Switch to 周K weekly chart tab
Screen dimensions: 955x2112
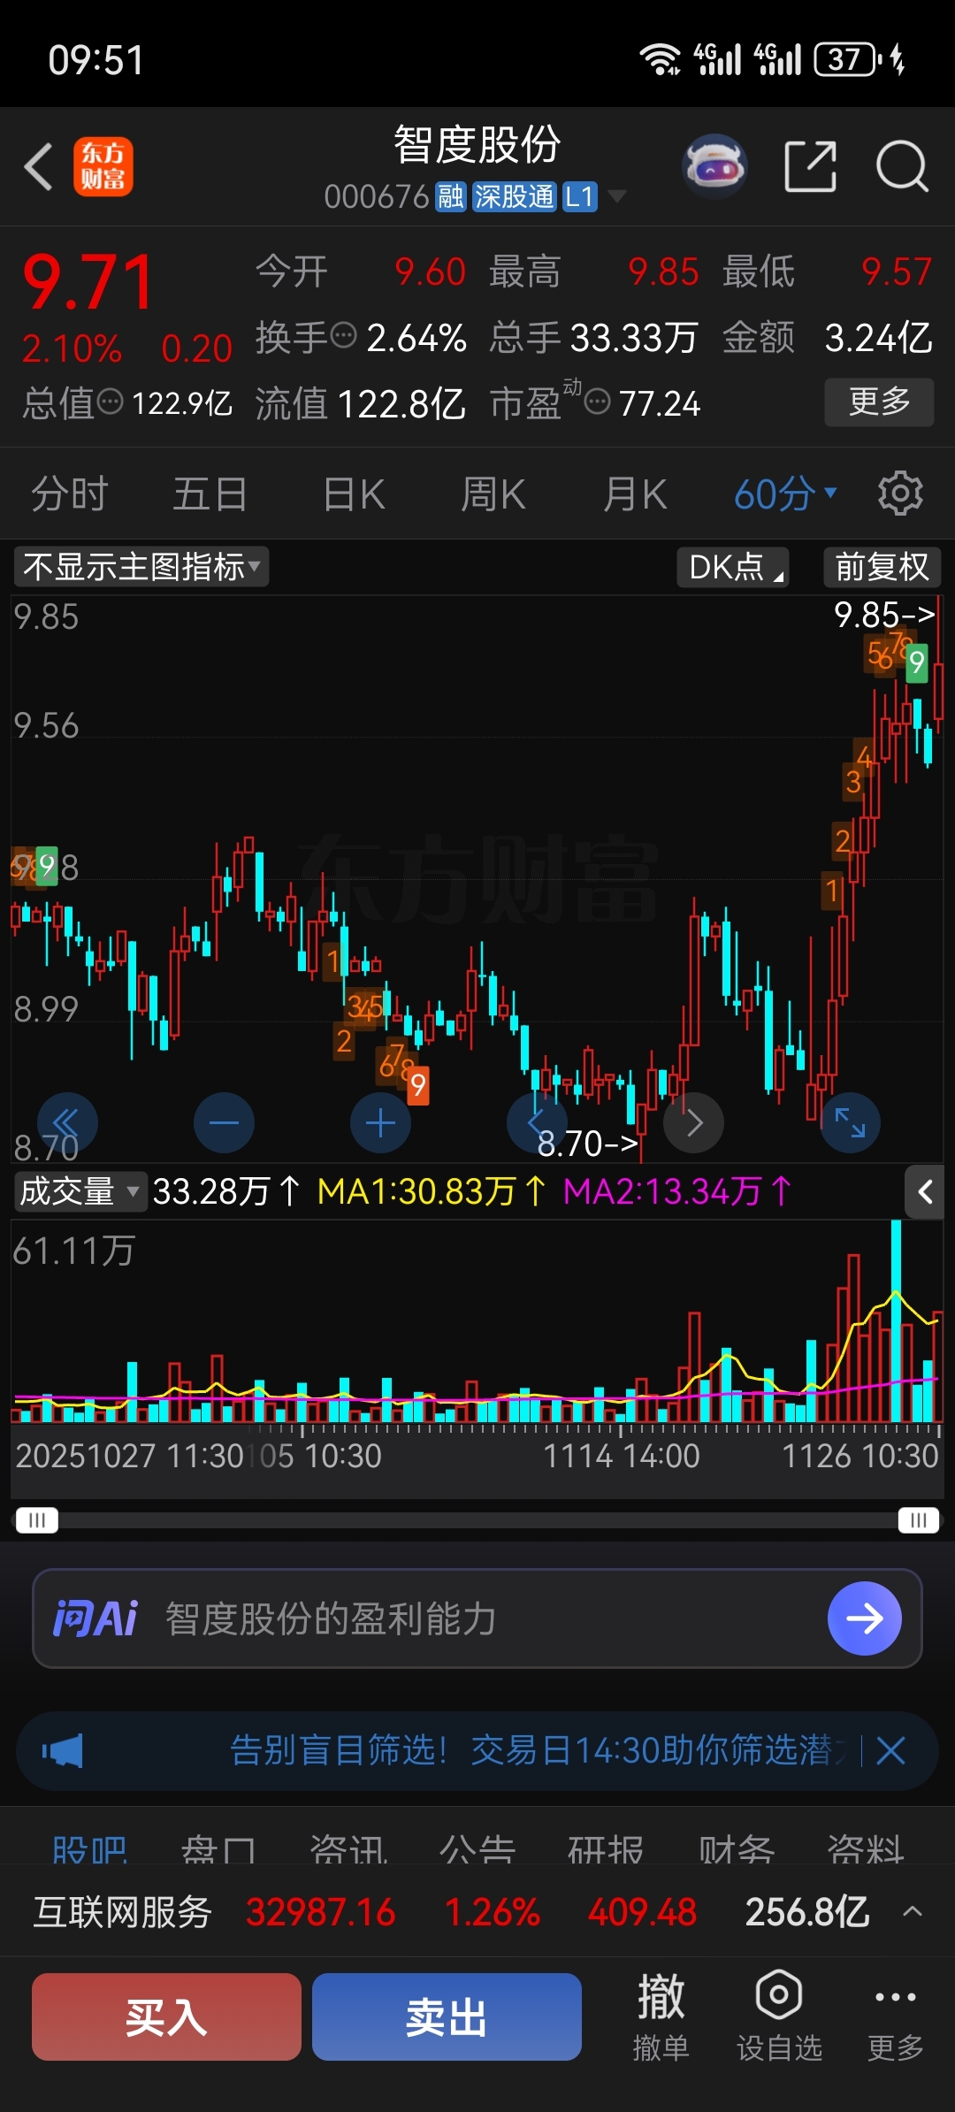[493, 494]
